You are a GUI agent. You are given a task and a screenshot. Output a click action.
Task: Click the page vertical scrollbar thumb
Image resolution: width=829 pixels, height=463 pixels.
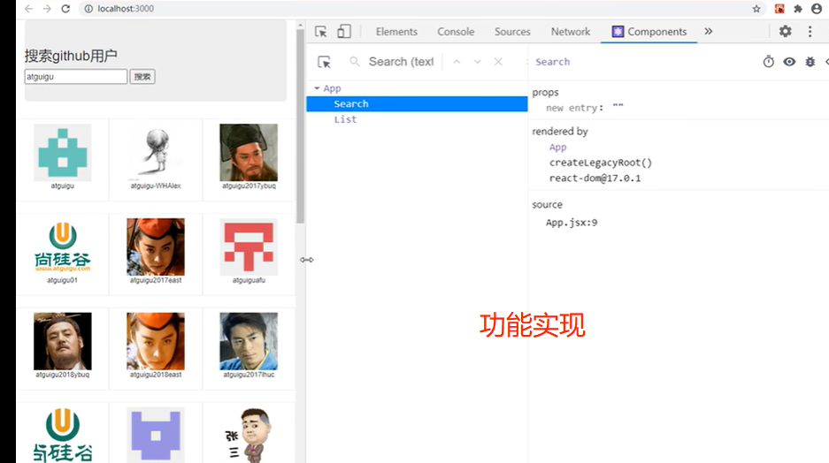(x=300, y=125)
